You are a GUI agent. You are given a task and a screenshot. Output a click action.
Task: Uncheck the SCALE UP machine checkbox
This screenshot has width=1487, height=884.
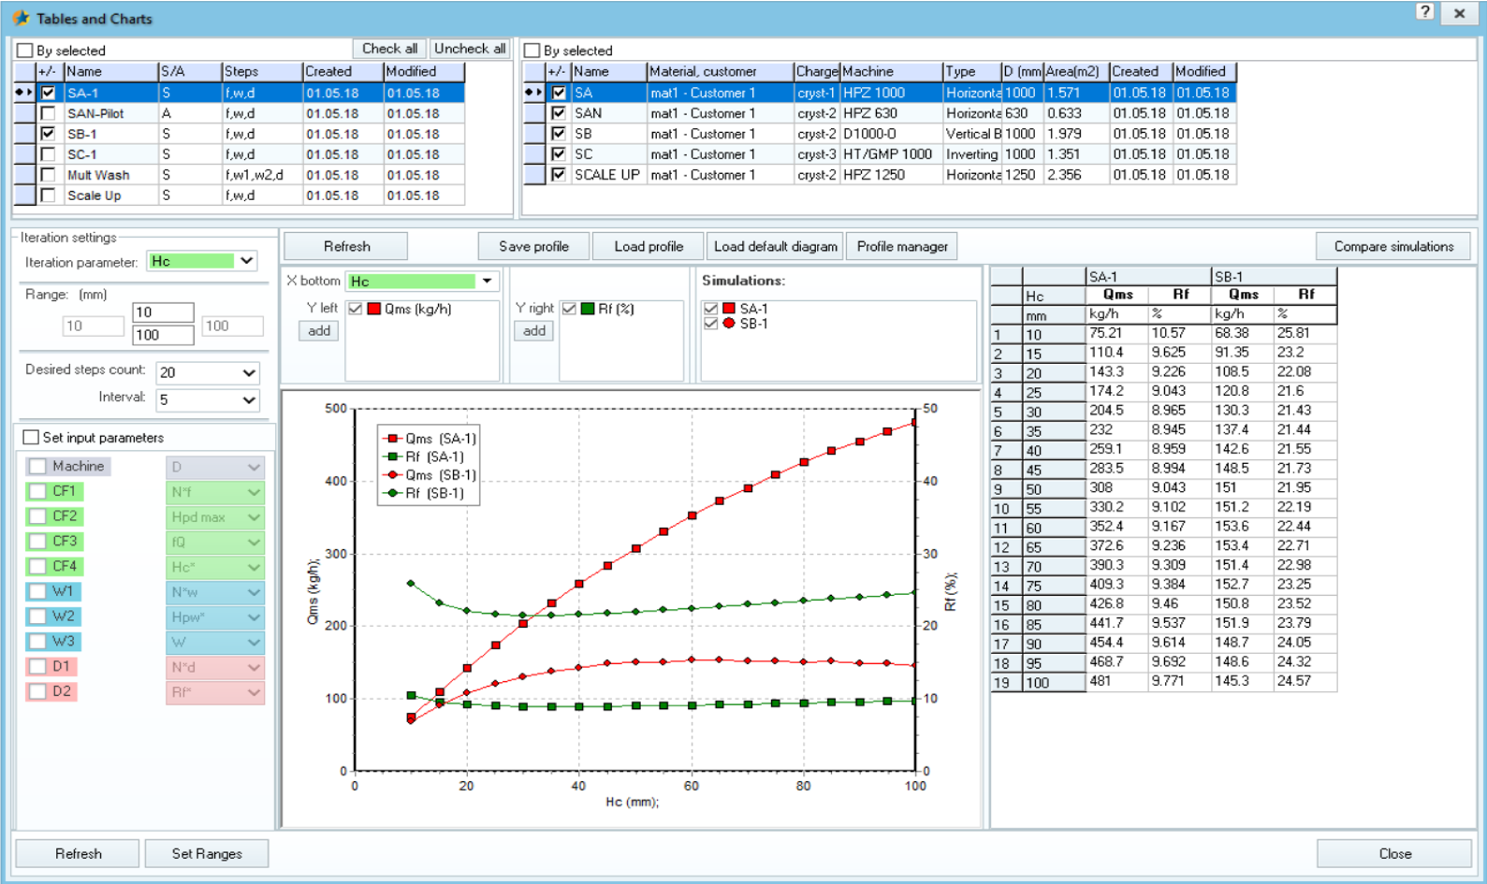pyautogui.click(x=559, y=174)
